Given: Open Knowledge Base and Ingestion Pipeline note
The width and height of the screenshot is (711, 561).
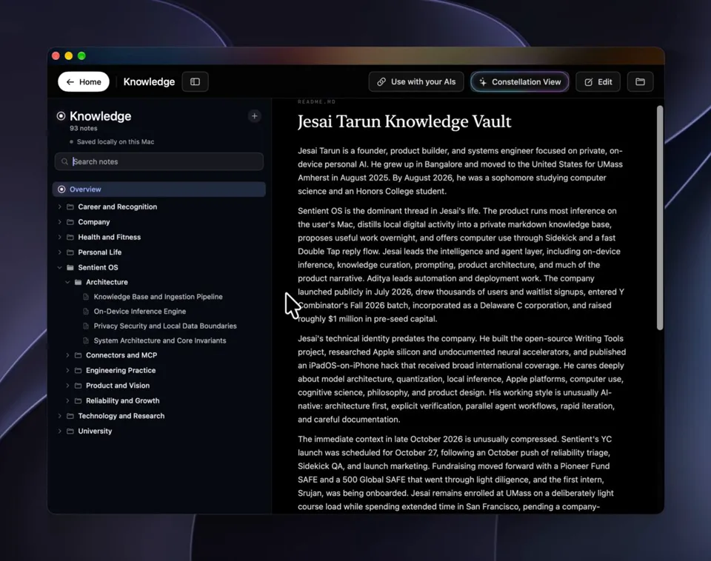Looking at the screenshot, I should 158,297.
